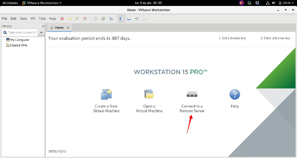This screenshot has width=297, height=158.
Task: Click the red power off toolbar icon
Action: coord(62,19)
